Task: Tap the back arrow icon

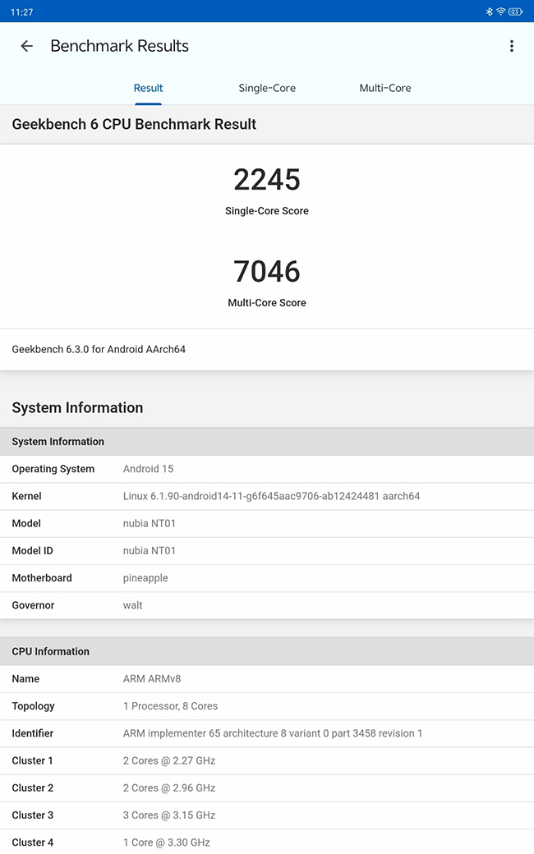Action: pos(26,46)
